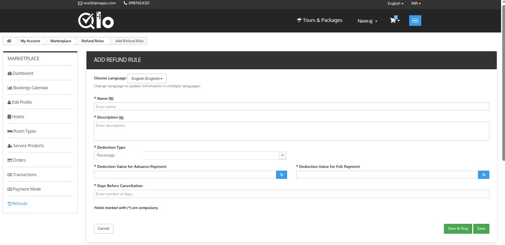Screen dimensions: 505x245
Task: Go to My Account breadcrumb
Action: click(31, 41)
